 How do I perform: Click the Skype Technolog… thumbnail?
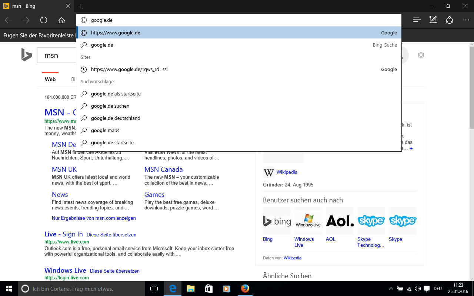[371, 221]
